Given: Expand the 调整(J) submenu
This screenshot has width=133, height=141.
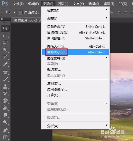Looking at the screenshot, I should (x=75, y=18).
